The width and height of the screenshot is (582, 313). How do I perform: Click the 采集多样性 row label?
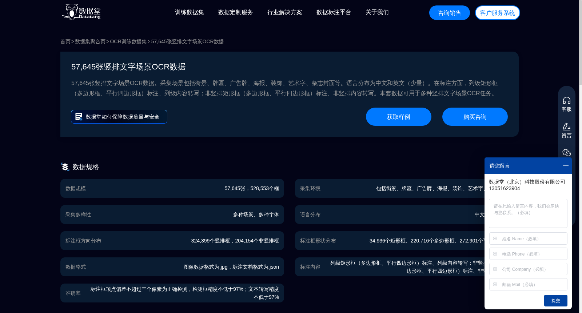[78, 214]
